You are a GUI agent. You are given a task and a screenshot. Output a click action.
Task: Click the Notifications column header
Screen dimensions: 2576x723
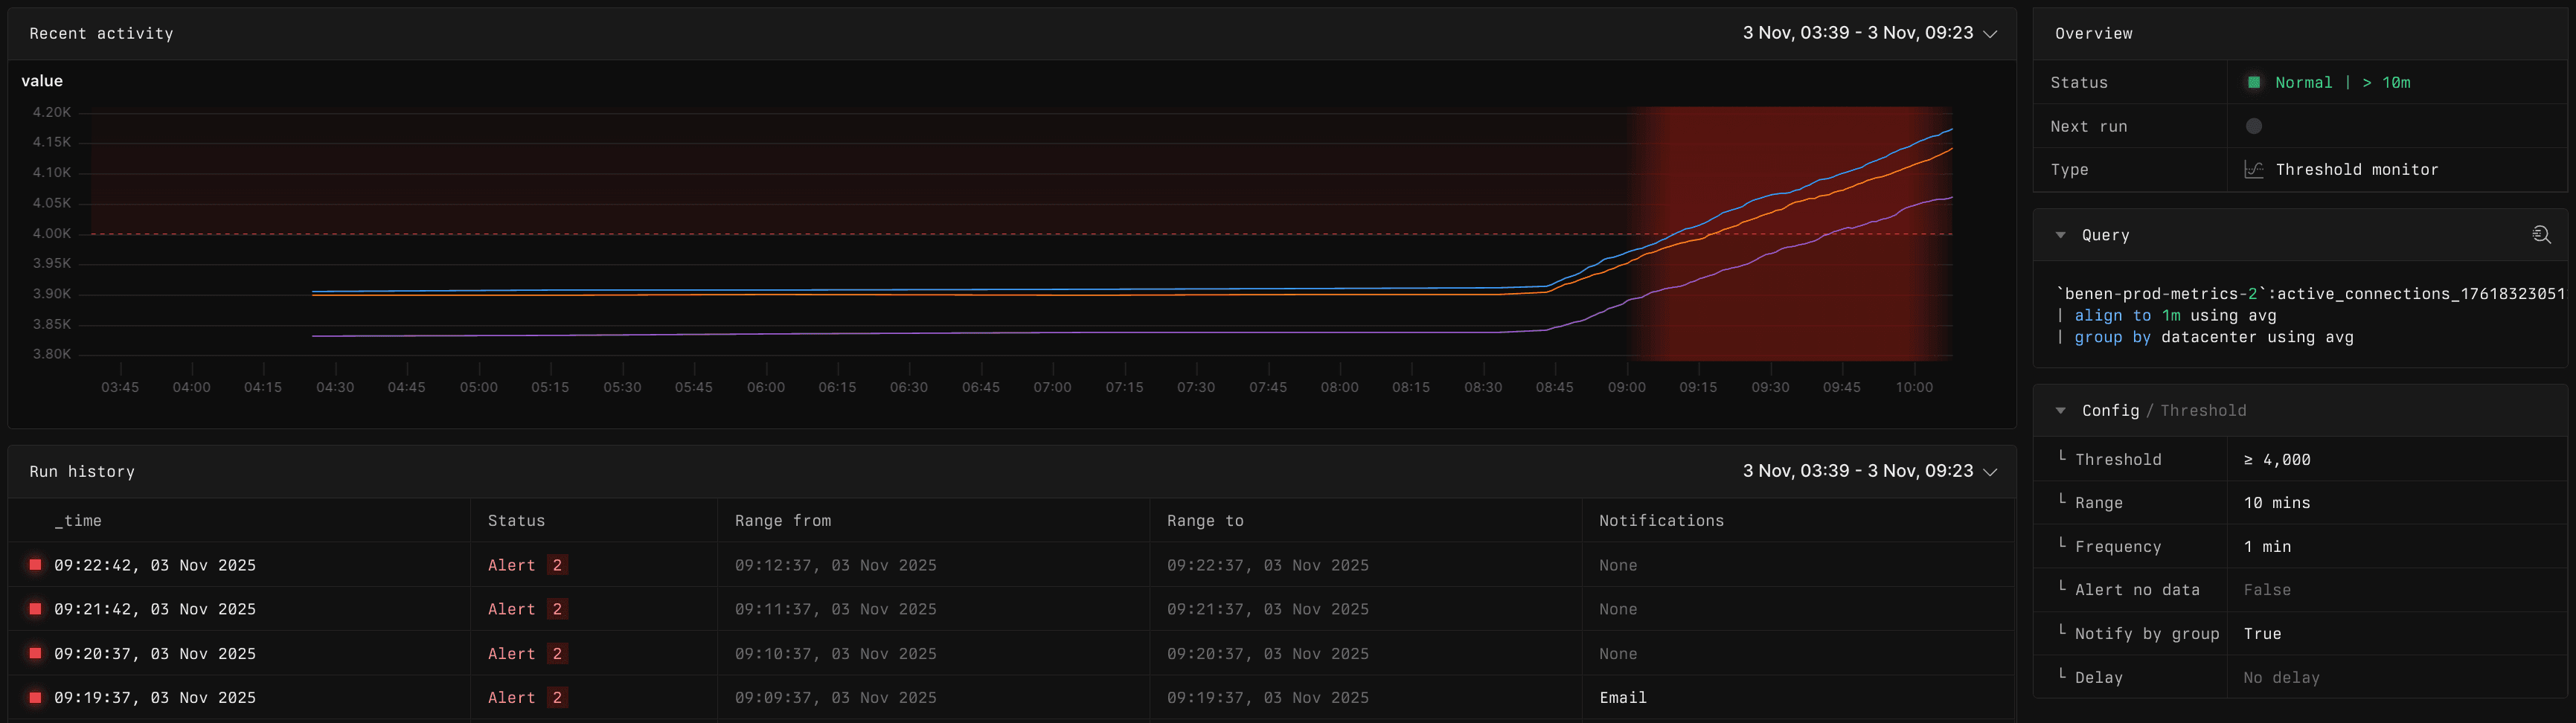[x=1661, y=521]
